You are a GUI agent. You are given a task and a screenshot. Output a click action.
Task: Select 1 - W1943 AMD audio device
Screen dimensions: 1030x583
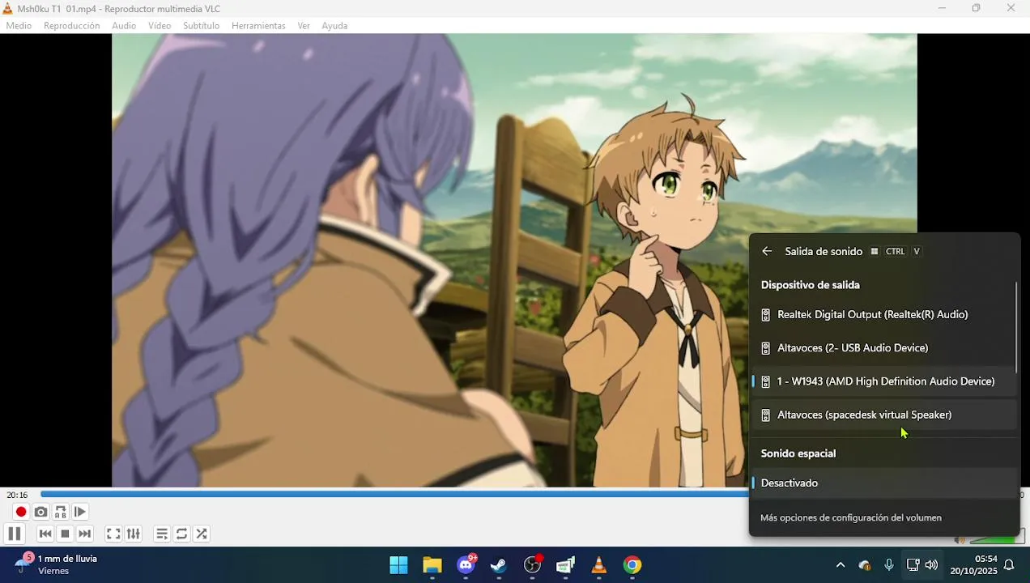[x=883, y=381]
